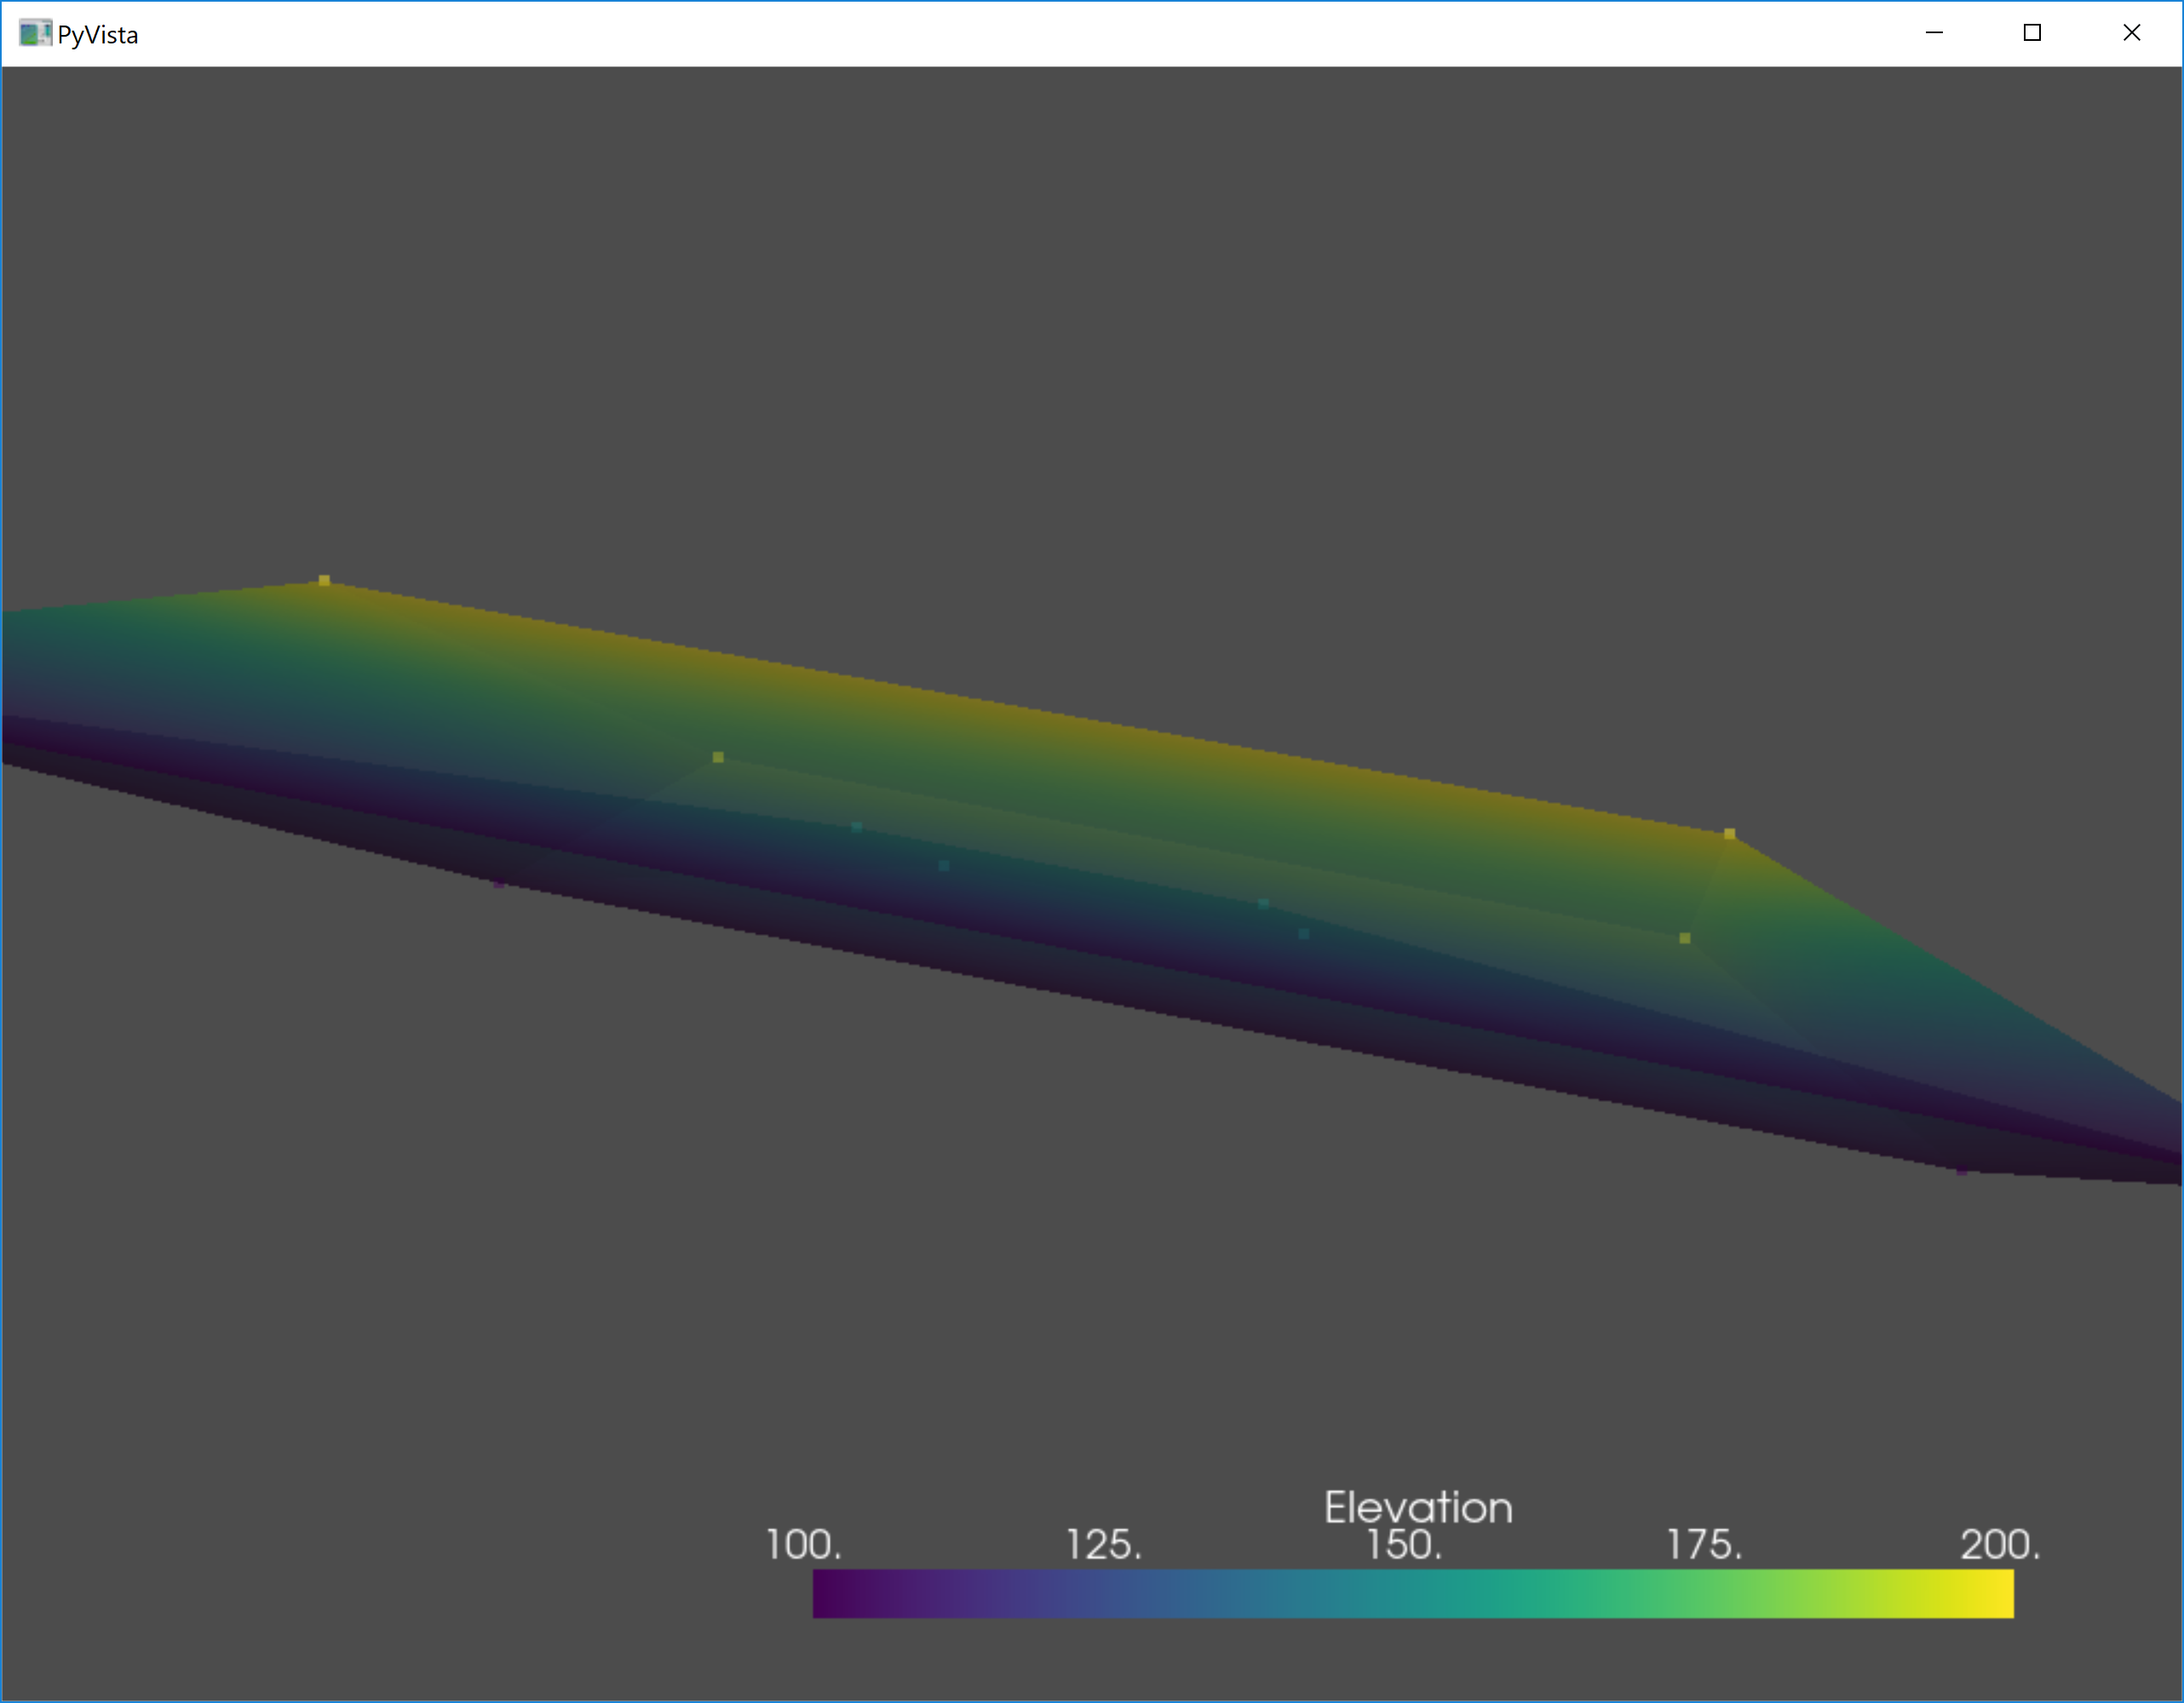Minimize the PyVista window
2184x1703 pixels.
coord(1934,33)
